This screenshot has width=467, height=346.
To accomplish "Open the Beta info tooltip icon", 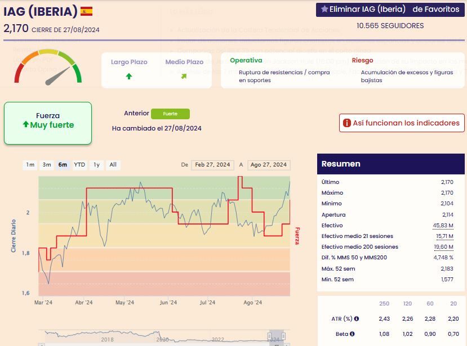I will point(352,334).
